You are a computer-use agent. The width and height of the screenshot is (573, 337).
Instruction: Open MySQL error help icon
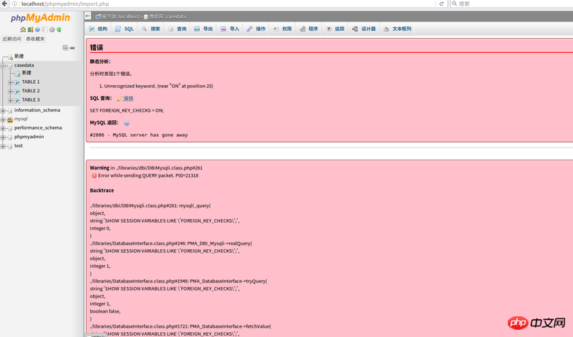(127, 123)
